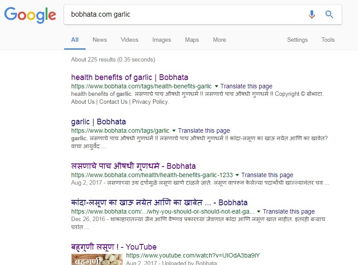Open 'health benefits of garlic | Bobhata' result
Viewport: 358px width, 265px height.
coord(130,77)
